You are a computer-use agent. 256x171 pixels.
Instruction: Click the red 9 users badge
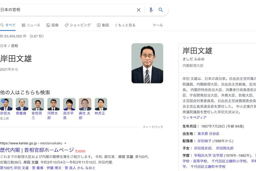(x=80, y=151)
